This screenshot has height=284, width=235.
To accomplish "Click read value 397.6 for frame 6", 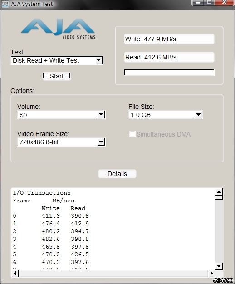I will (80, 262).
